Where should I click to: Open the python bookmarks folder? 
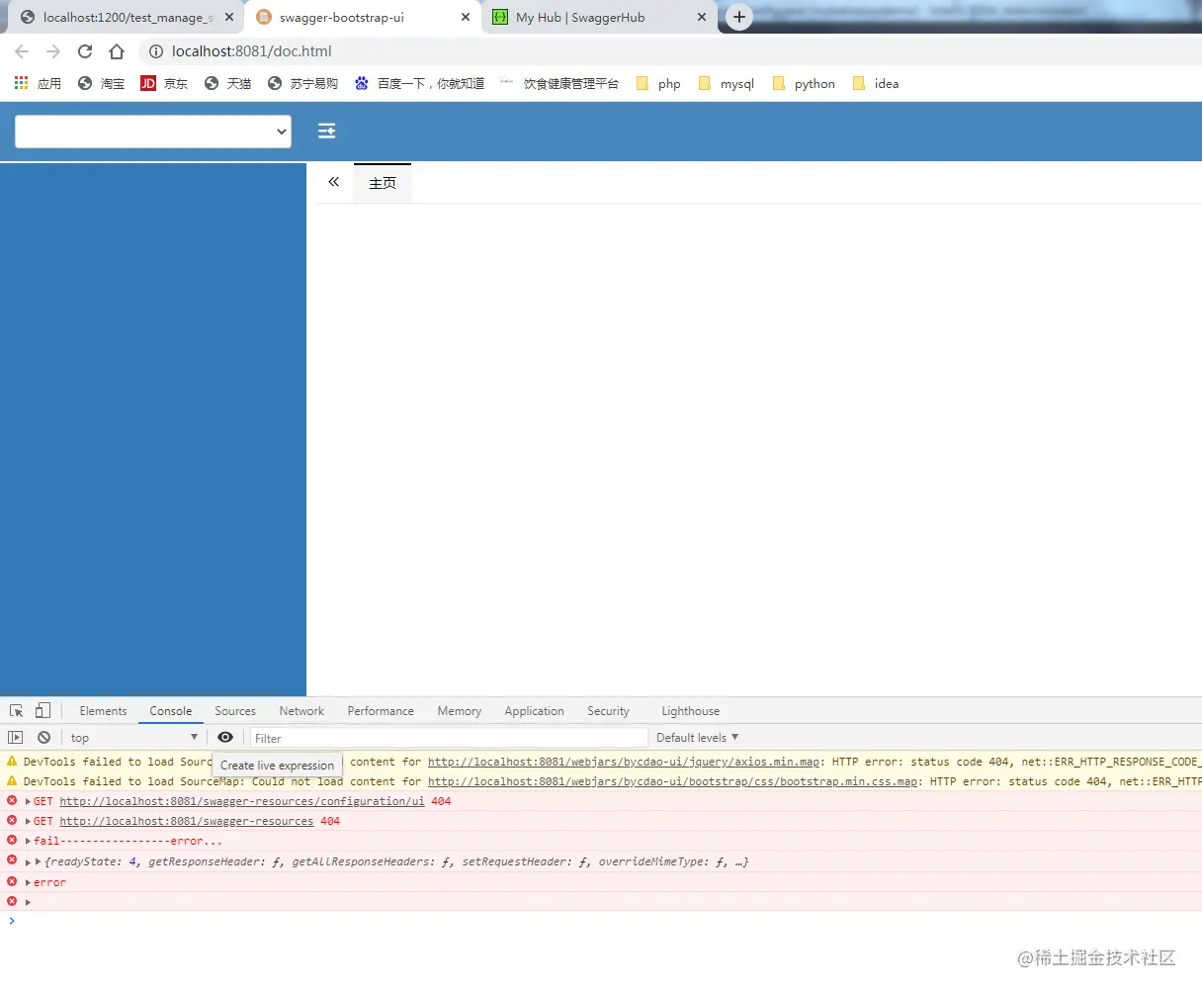803,83
